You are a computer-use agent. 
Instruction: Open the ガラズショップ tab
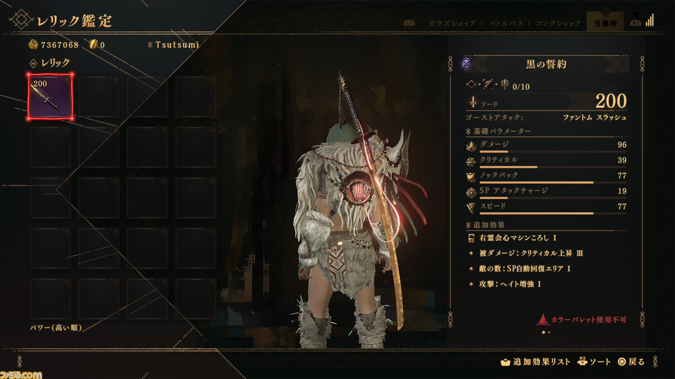pyautogui.click(x=451, y=23)
